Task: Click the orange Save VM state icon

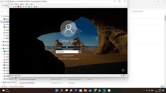Action: click(x=21, y=7)
